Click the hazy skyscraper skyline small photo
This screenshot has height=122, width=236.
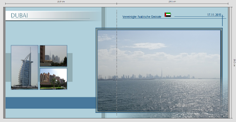tap(53, 56)
